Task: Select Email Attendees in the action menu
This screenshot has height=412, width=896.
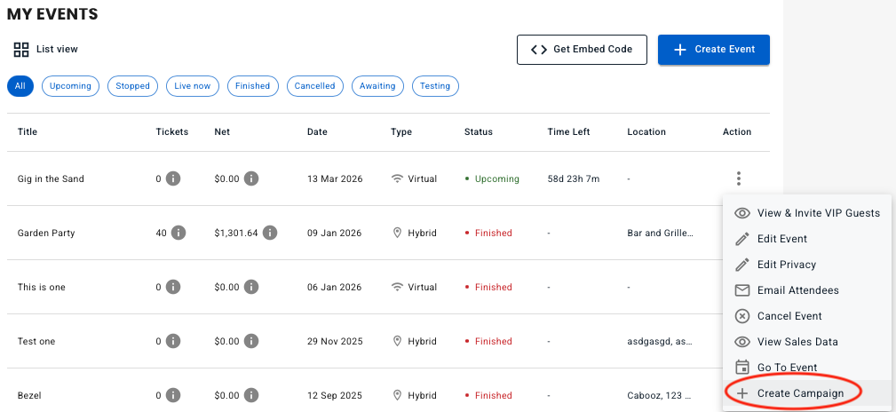Action: (x=797, y=290)
